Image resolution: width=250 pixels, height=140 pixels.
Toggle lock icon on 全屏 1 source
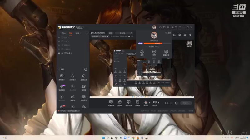click(62, 53)
